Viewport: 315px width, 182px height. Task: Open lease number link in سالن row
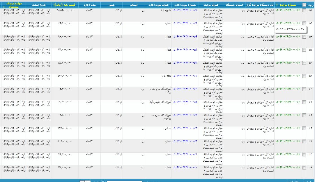185,128
